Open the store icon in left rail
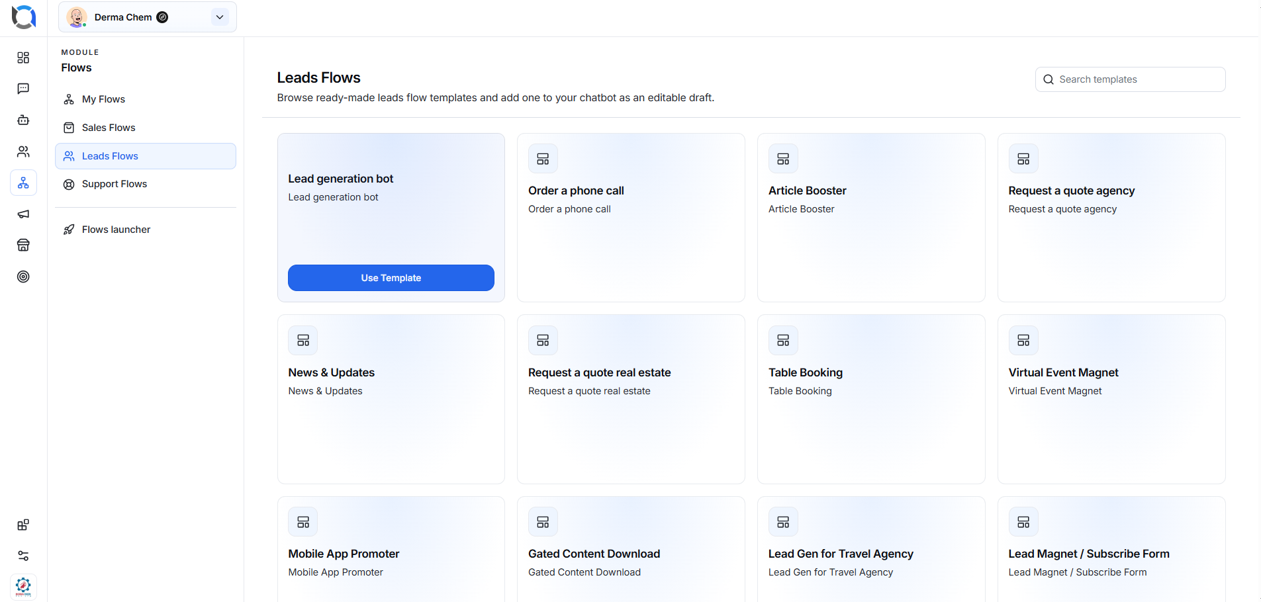1261x602 pixels. pyautogui.click(x=23, y=245)
